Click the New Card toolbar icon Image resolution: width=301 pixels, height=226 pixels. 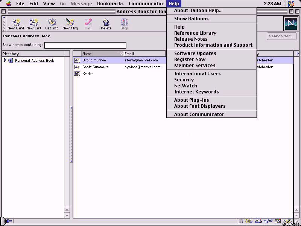coord(16,24)
